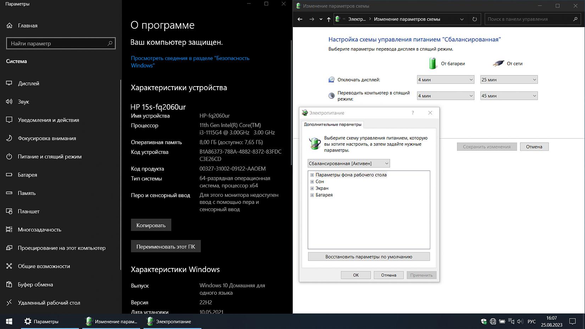Click the Планшет tablet icon
The image size is (585, 329).
9,211
